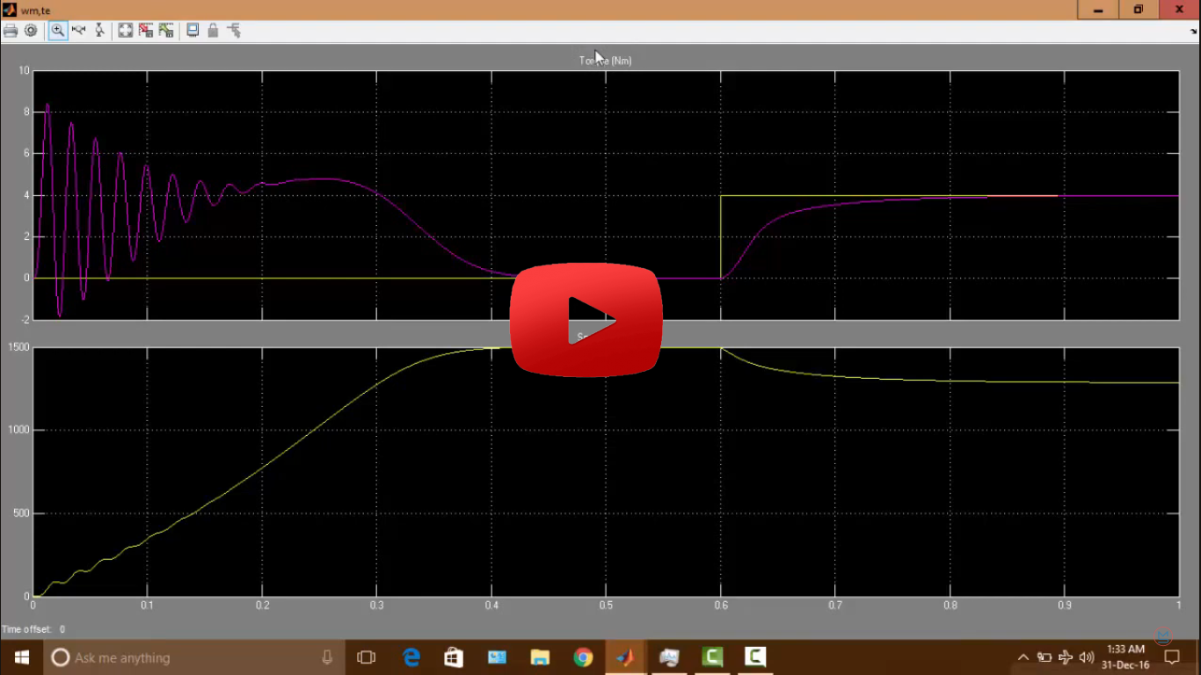Image resolution: width=1201 pixels, height=675 pixels.
Task: Click the battery status tray icon
Action: click(x=1045, y=657)
